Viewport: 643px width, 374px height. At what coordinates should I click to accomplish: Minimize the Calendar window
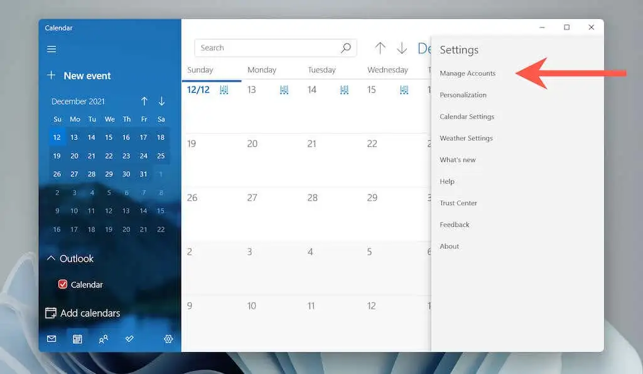(542, 28)
